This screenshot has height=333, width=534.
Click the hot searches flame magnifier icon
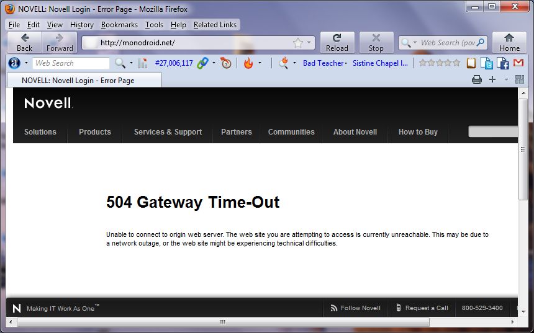(283, 63)
